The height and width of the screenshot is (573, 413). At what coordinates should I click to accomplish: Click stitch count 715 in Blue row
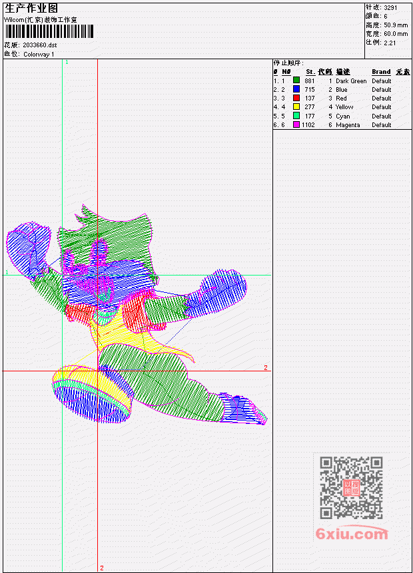(x=310, y=90)
